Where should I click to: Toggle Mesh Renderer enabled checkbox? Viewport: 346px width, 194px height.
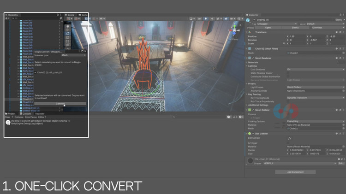[x=253, y=58]
